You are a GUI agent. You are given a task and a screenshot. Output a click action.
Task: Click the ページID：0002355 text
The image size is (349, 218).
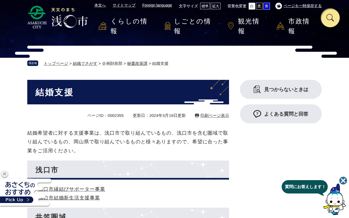tap(106, 116)
